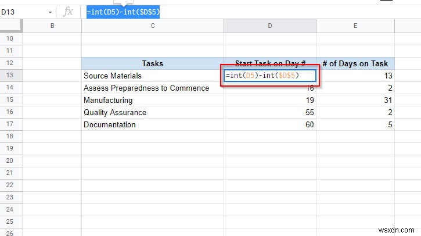Click the Tasks header cell

pyautogui.click(x=153, y=63)
